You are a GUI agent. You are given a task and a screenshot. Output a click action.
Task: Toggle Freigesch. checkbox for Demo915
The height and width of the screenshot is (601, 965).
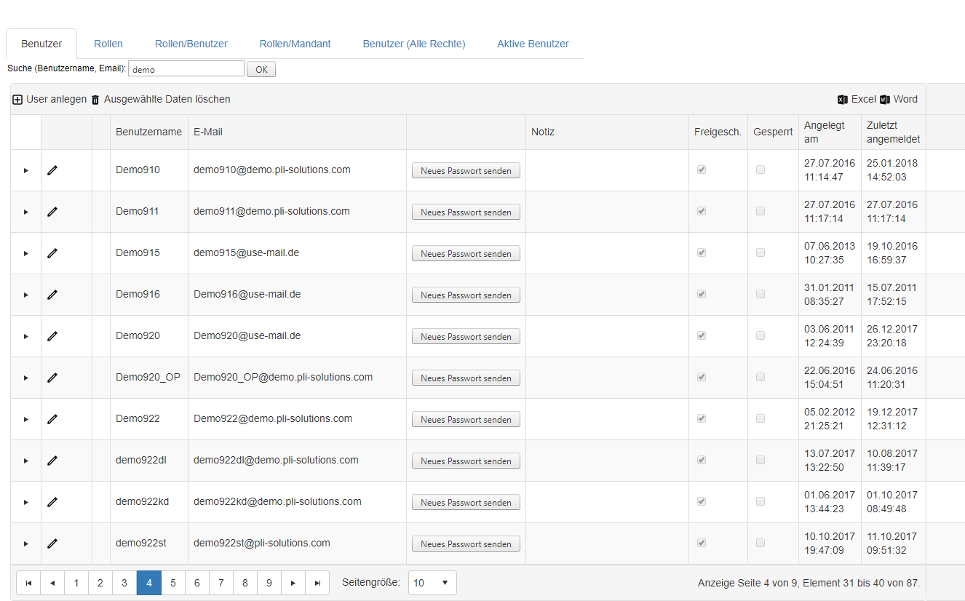[x=702, y=252]
